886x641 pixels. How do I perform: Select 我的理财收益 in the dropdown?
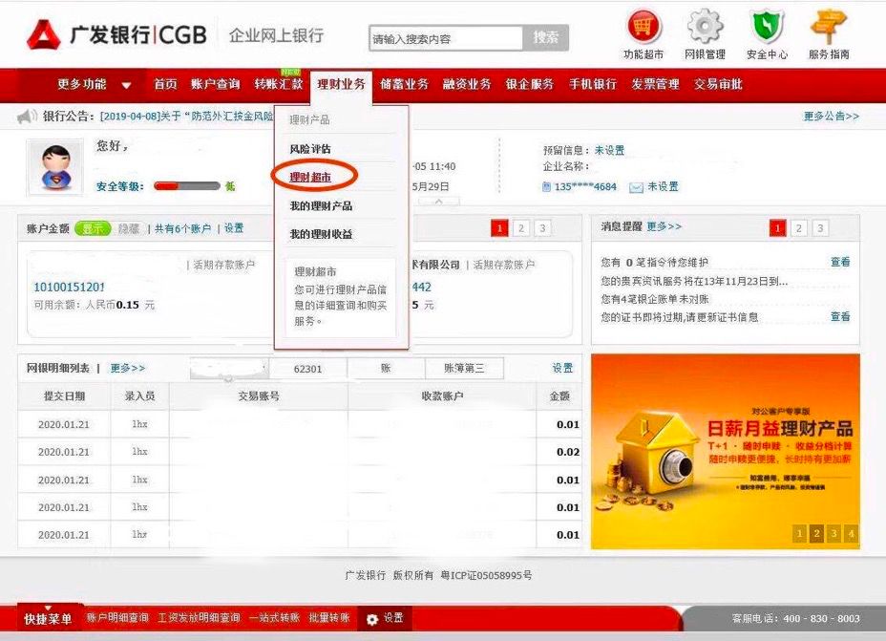[x=321, y=234]
